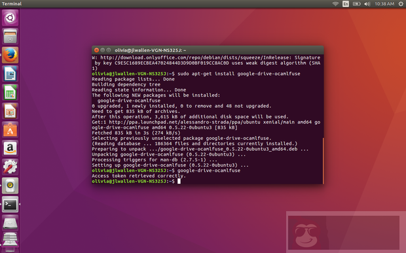Screen dimensions: 406x253
Task: Click 'Need to get 835 kB of archives.' line
Action: pyautogui.click(x=136, y=111)
